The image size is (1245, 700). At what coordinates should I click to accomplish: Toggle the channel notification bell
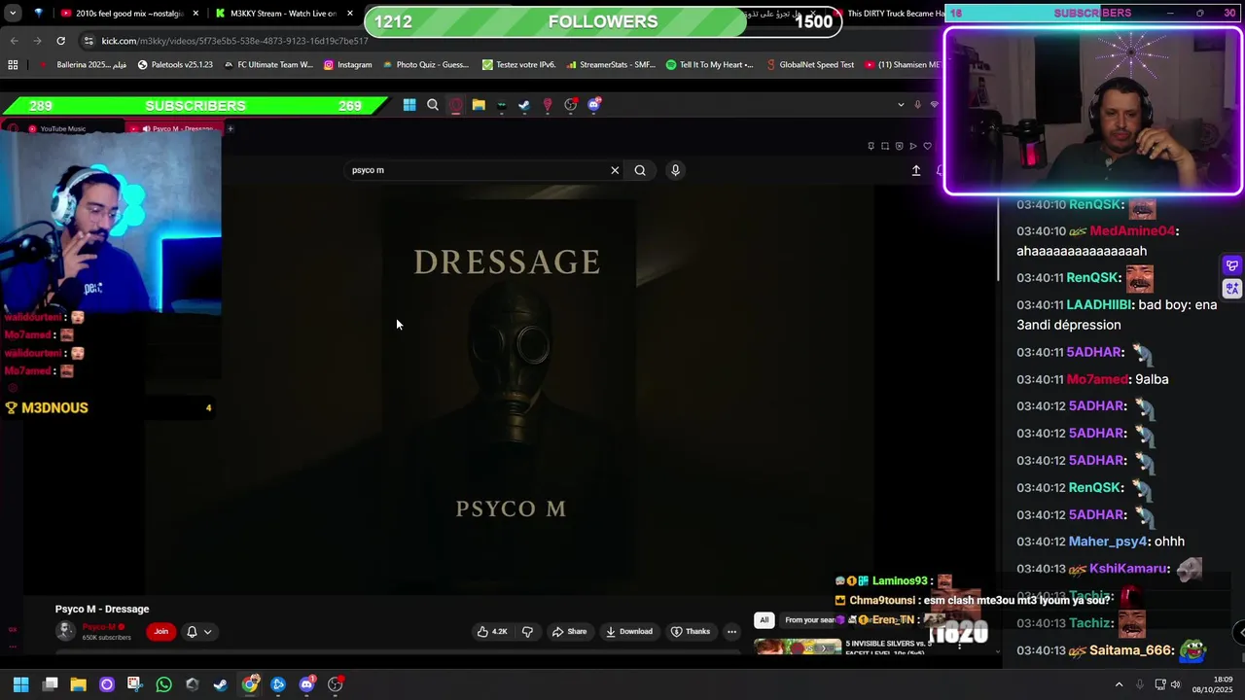pos(192,632)
